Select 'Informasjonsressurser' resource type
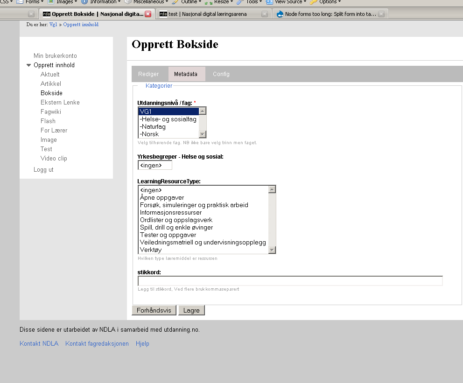This screenshot has width=463, height=383. pos(203,212)
